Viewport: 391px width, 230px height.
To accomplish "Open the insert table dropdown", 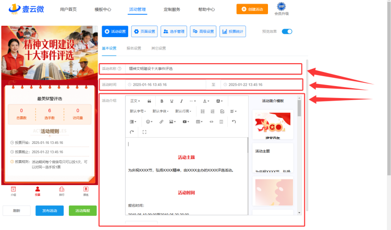I will click(x=199, y=122).
